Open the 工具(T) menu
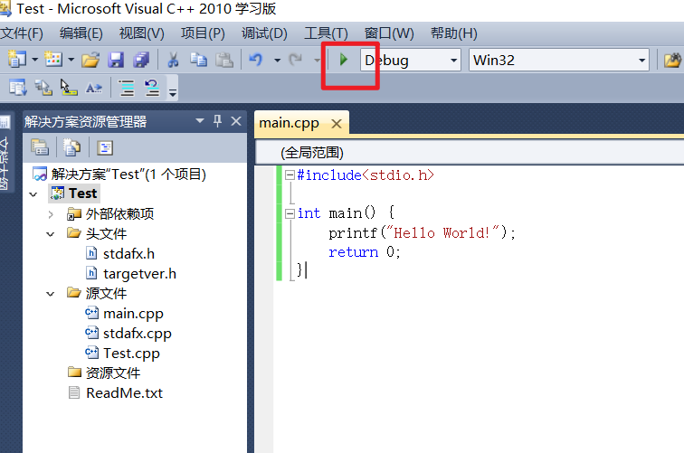 (326, 33)
